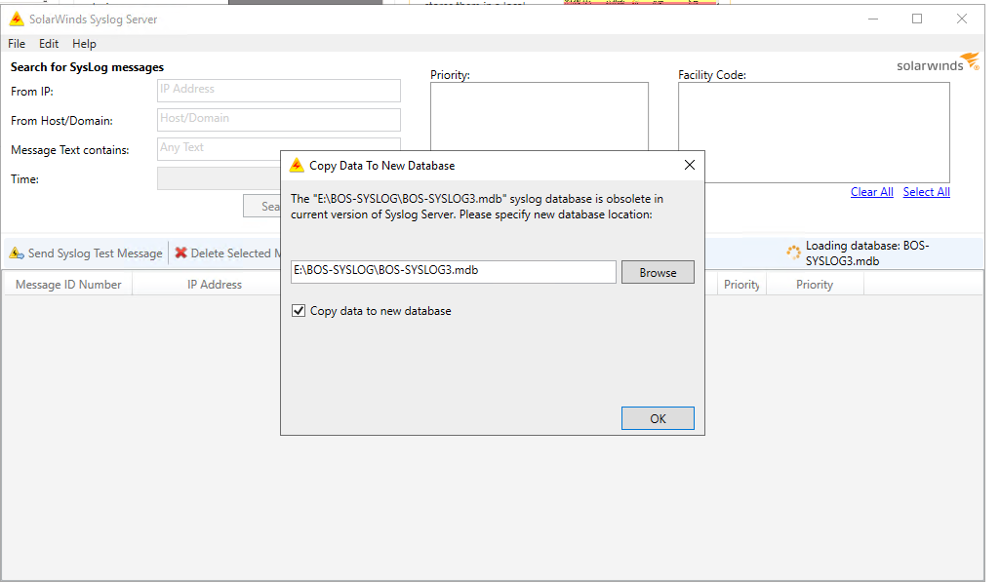The width and height of the screenshot is (1000, 583).
Task: Click inside the Facility Code list box
Action: [x=814, y=133]
